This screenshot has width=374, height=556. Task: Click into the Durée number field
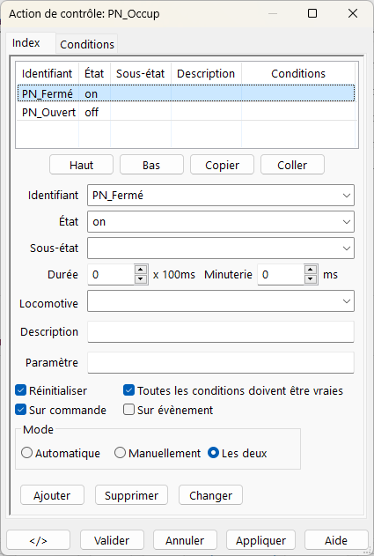pos(111,274)
